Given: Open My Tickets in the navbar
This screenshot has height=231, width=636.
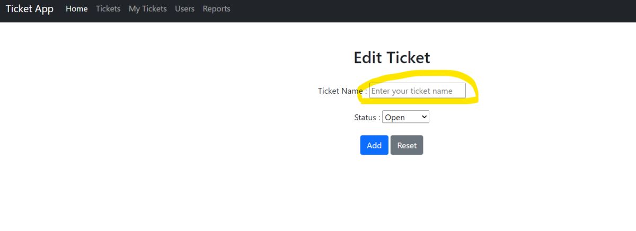Looking at the screenshot, I should click(147, 9).
